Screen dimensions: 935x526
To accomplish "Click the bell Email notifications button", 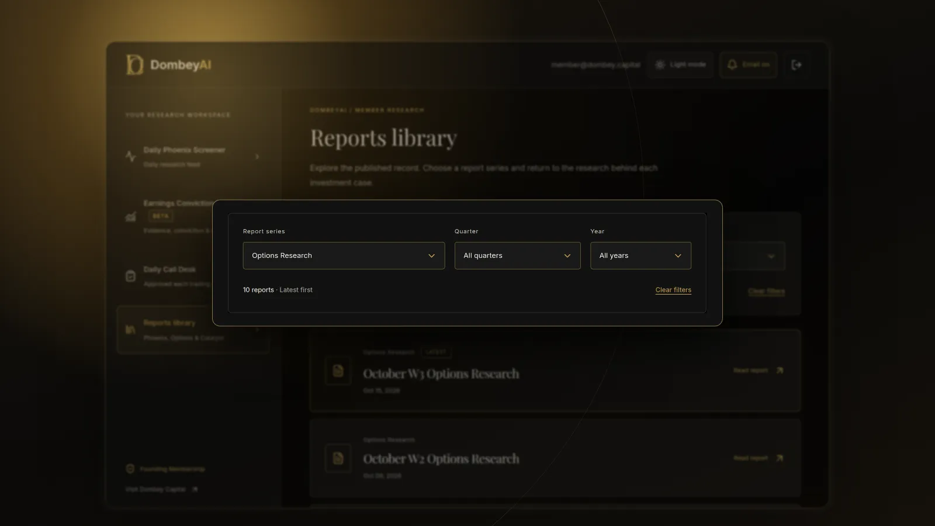I will click(749, 65).
